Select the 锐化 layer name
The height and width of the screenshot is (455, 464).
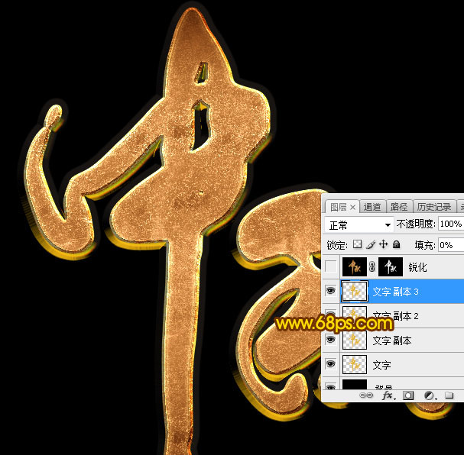pyautogui.click(x=417, y=267)
